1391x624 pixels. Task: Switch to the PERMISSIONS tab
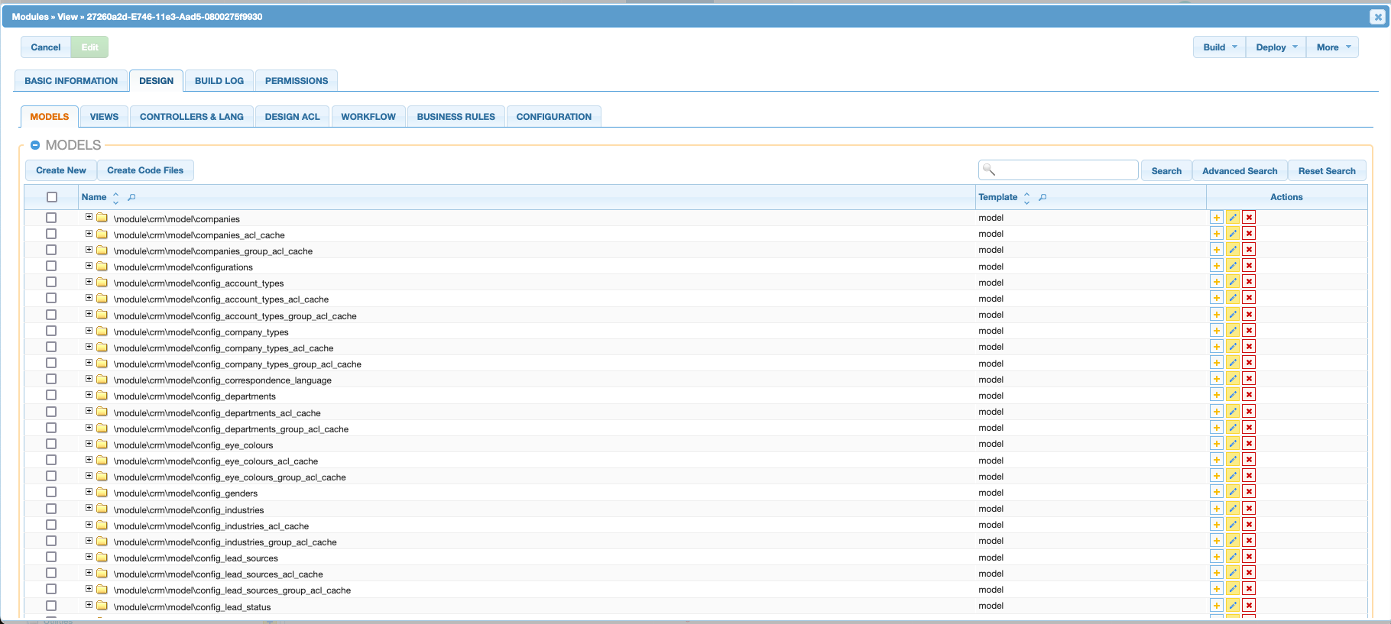pos(297,81)
